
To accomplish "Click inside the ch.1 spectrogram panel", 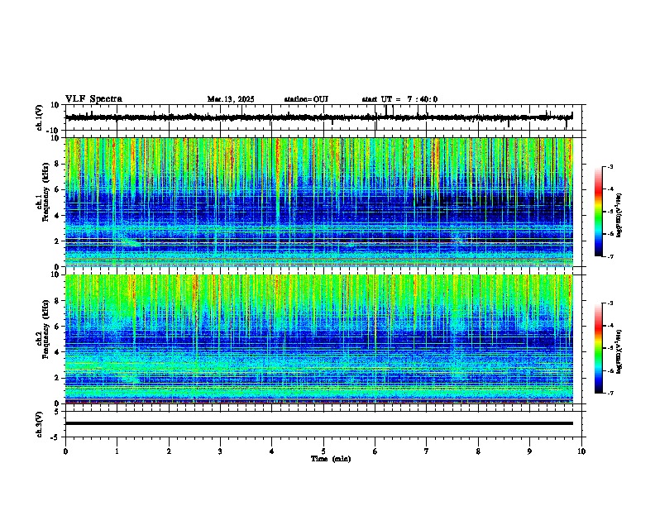I will click(x=319, y=202).
